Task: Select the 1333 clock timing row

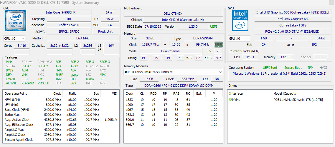Action: pos(174,100)
